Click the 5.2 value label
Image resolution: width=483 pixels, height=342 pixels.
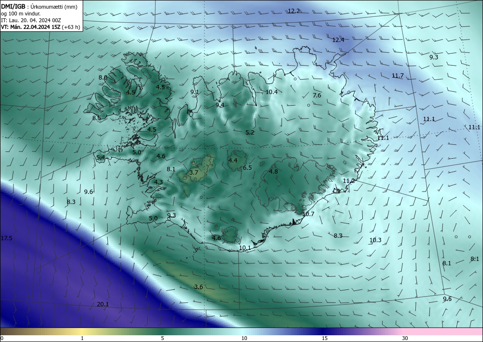coord(250,133)
